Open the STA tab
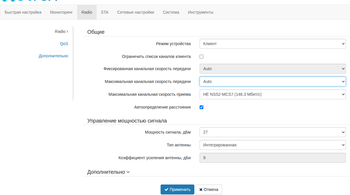The height and width of the screenshot is (195, 350). point(104,12)
